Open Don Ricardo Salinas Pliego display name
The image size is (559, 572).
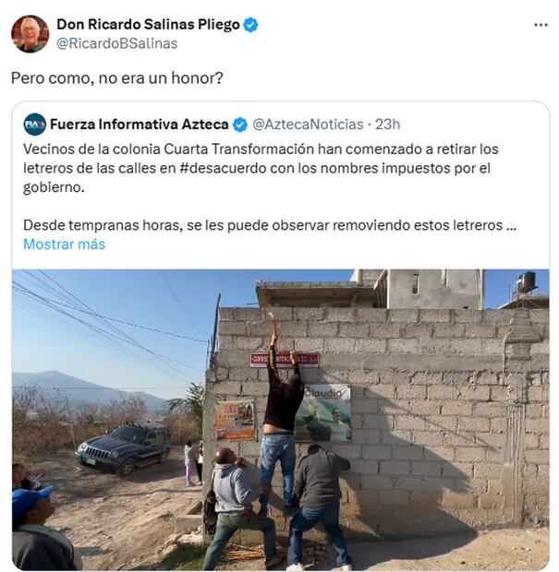pos(148,24)
